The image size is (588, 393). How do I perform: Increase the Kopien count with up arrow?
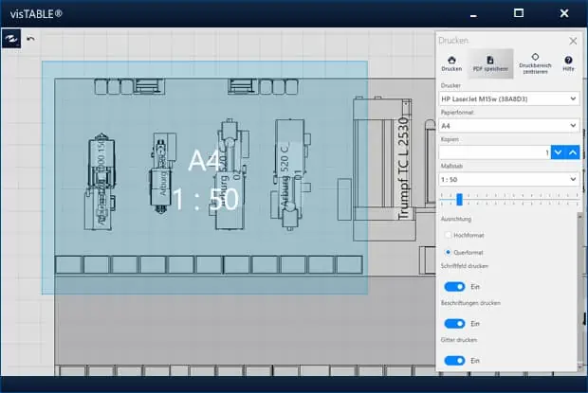(x=573, y=152)
